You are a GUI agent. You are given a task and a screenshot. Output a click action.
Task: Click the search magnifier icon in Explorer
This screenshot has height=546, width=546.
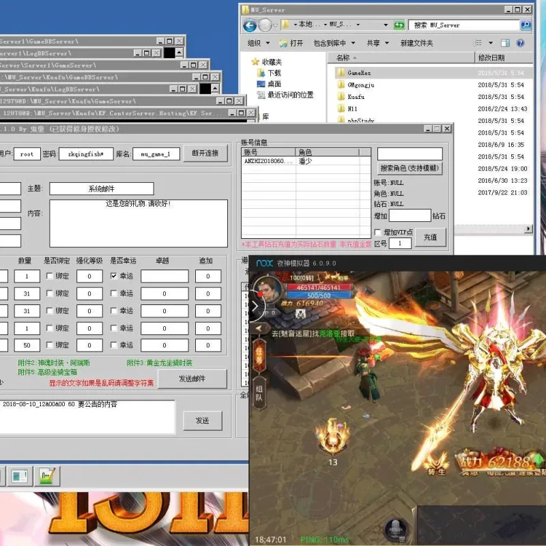click(526, 25)
